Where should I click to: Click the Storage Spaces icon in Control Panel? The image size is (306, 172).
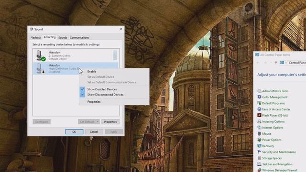pyautogui.click(x=259, y=158)
